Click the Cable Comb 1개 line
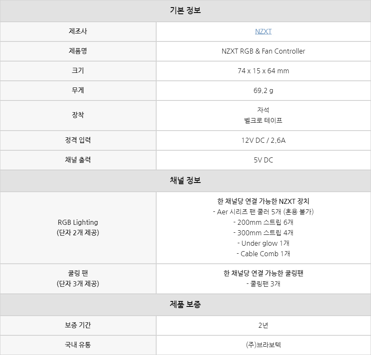371x355 pixels. click(263, 254)
